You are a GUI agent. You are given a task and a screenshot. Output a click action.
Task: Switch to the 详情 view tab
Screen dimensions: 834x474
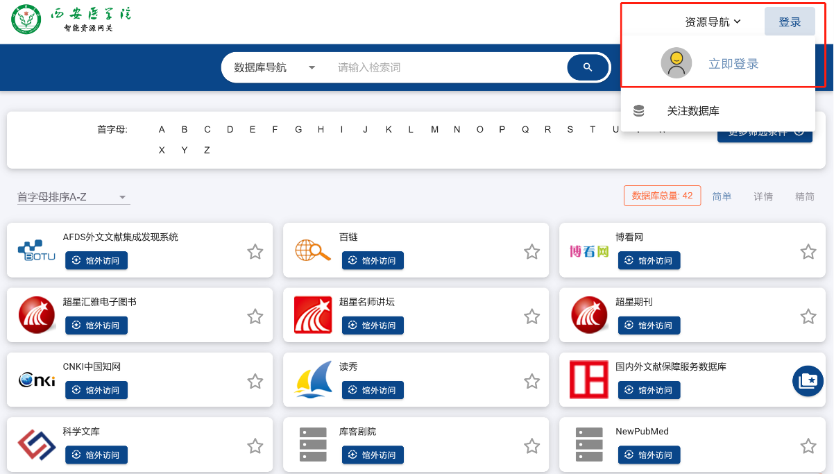(x=763, y=196)
